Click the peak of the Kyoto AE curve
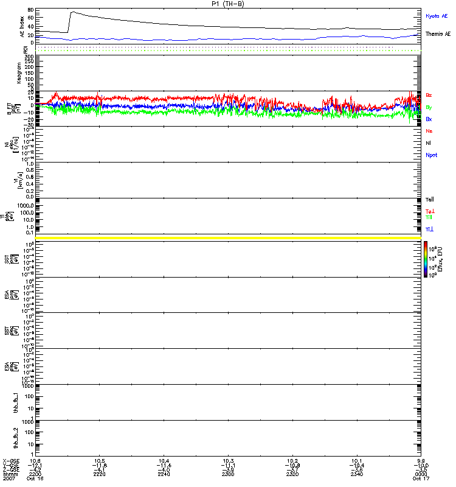 [72, 12]
